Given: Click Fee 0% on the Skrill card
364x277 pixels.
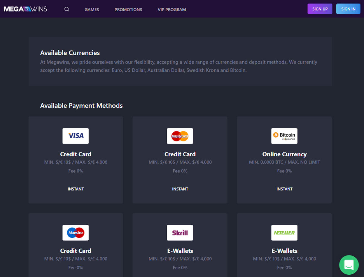Looking at the screenshot, I should 180,267.
